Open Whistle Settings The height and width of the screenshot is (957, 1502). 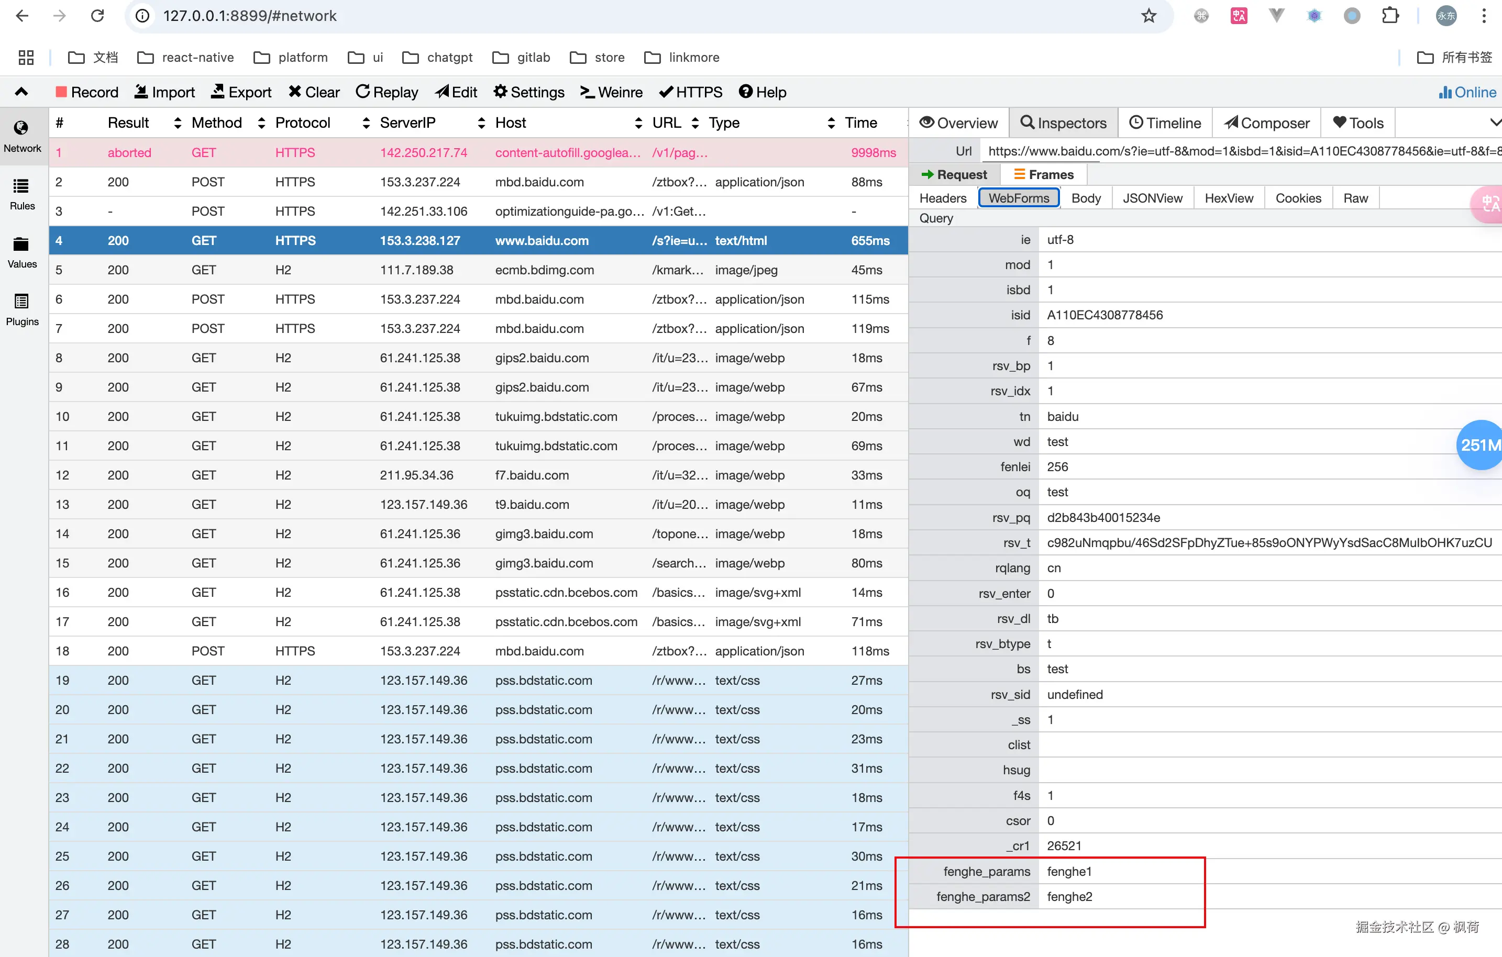click(528, 92)
